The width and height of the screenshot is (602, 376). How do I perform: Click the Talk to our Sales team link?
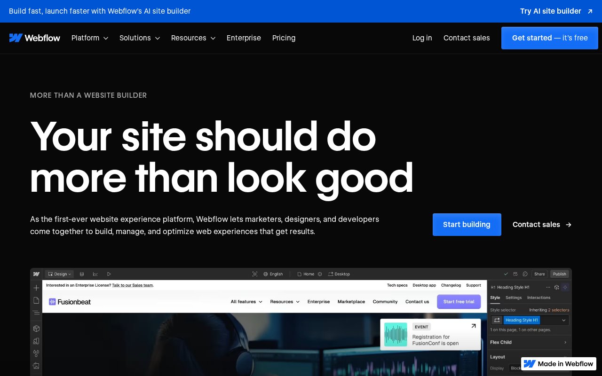133,285
